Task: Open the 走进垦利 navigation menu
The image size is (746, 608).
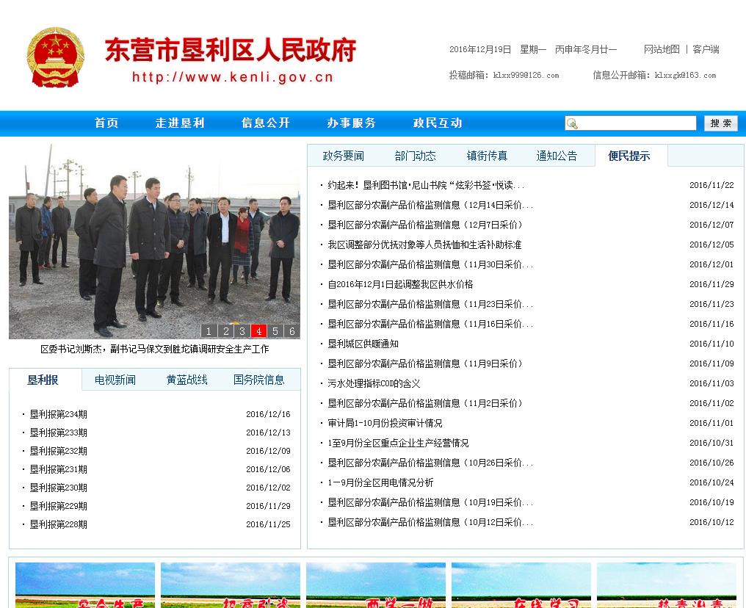Action: (x=180, y=123)
